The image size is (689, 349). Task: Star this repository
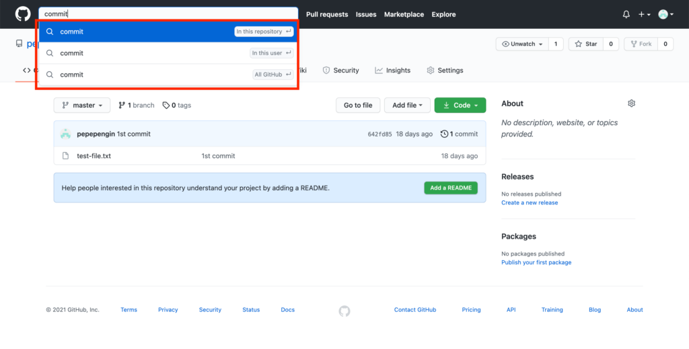click(586, 44)
